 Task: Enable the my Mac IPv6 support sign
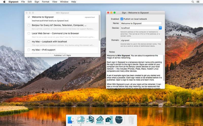29,50
